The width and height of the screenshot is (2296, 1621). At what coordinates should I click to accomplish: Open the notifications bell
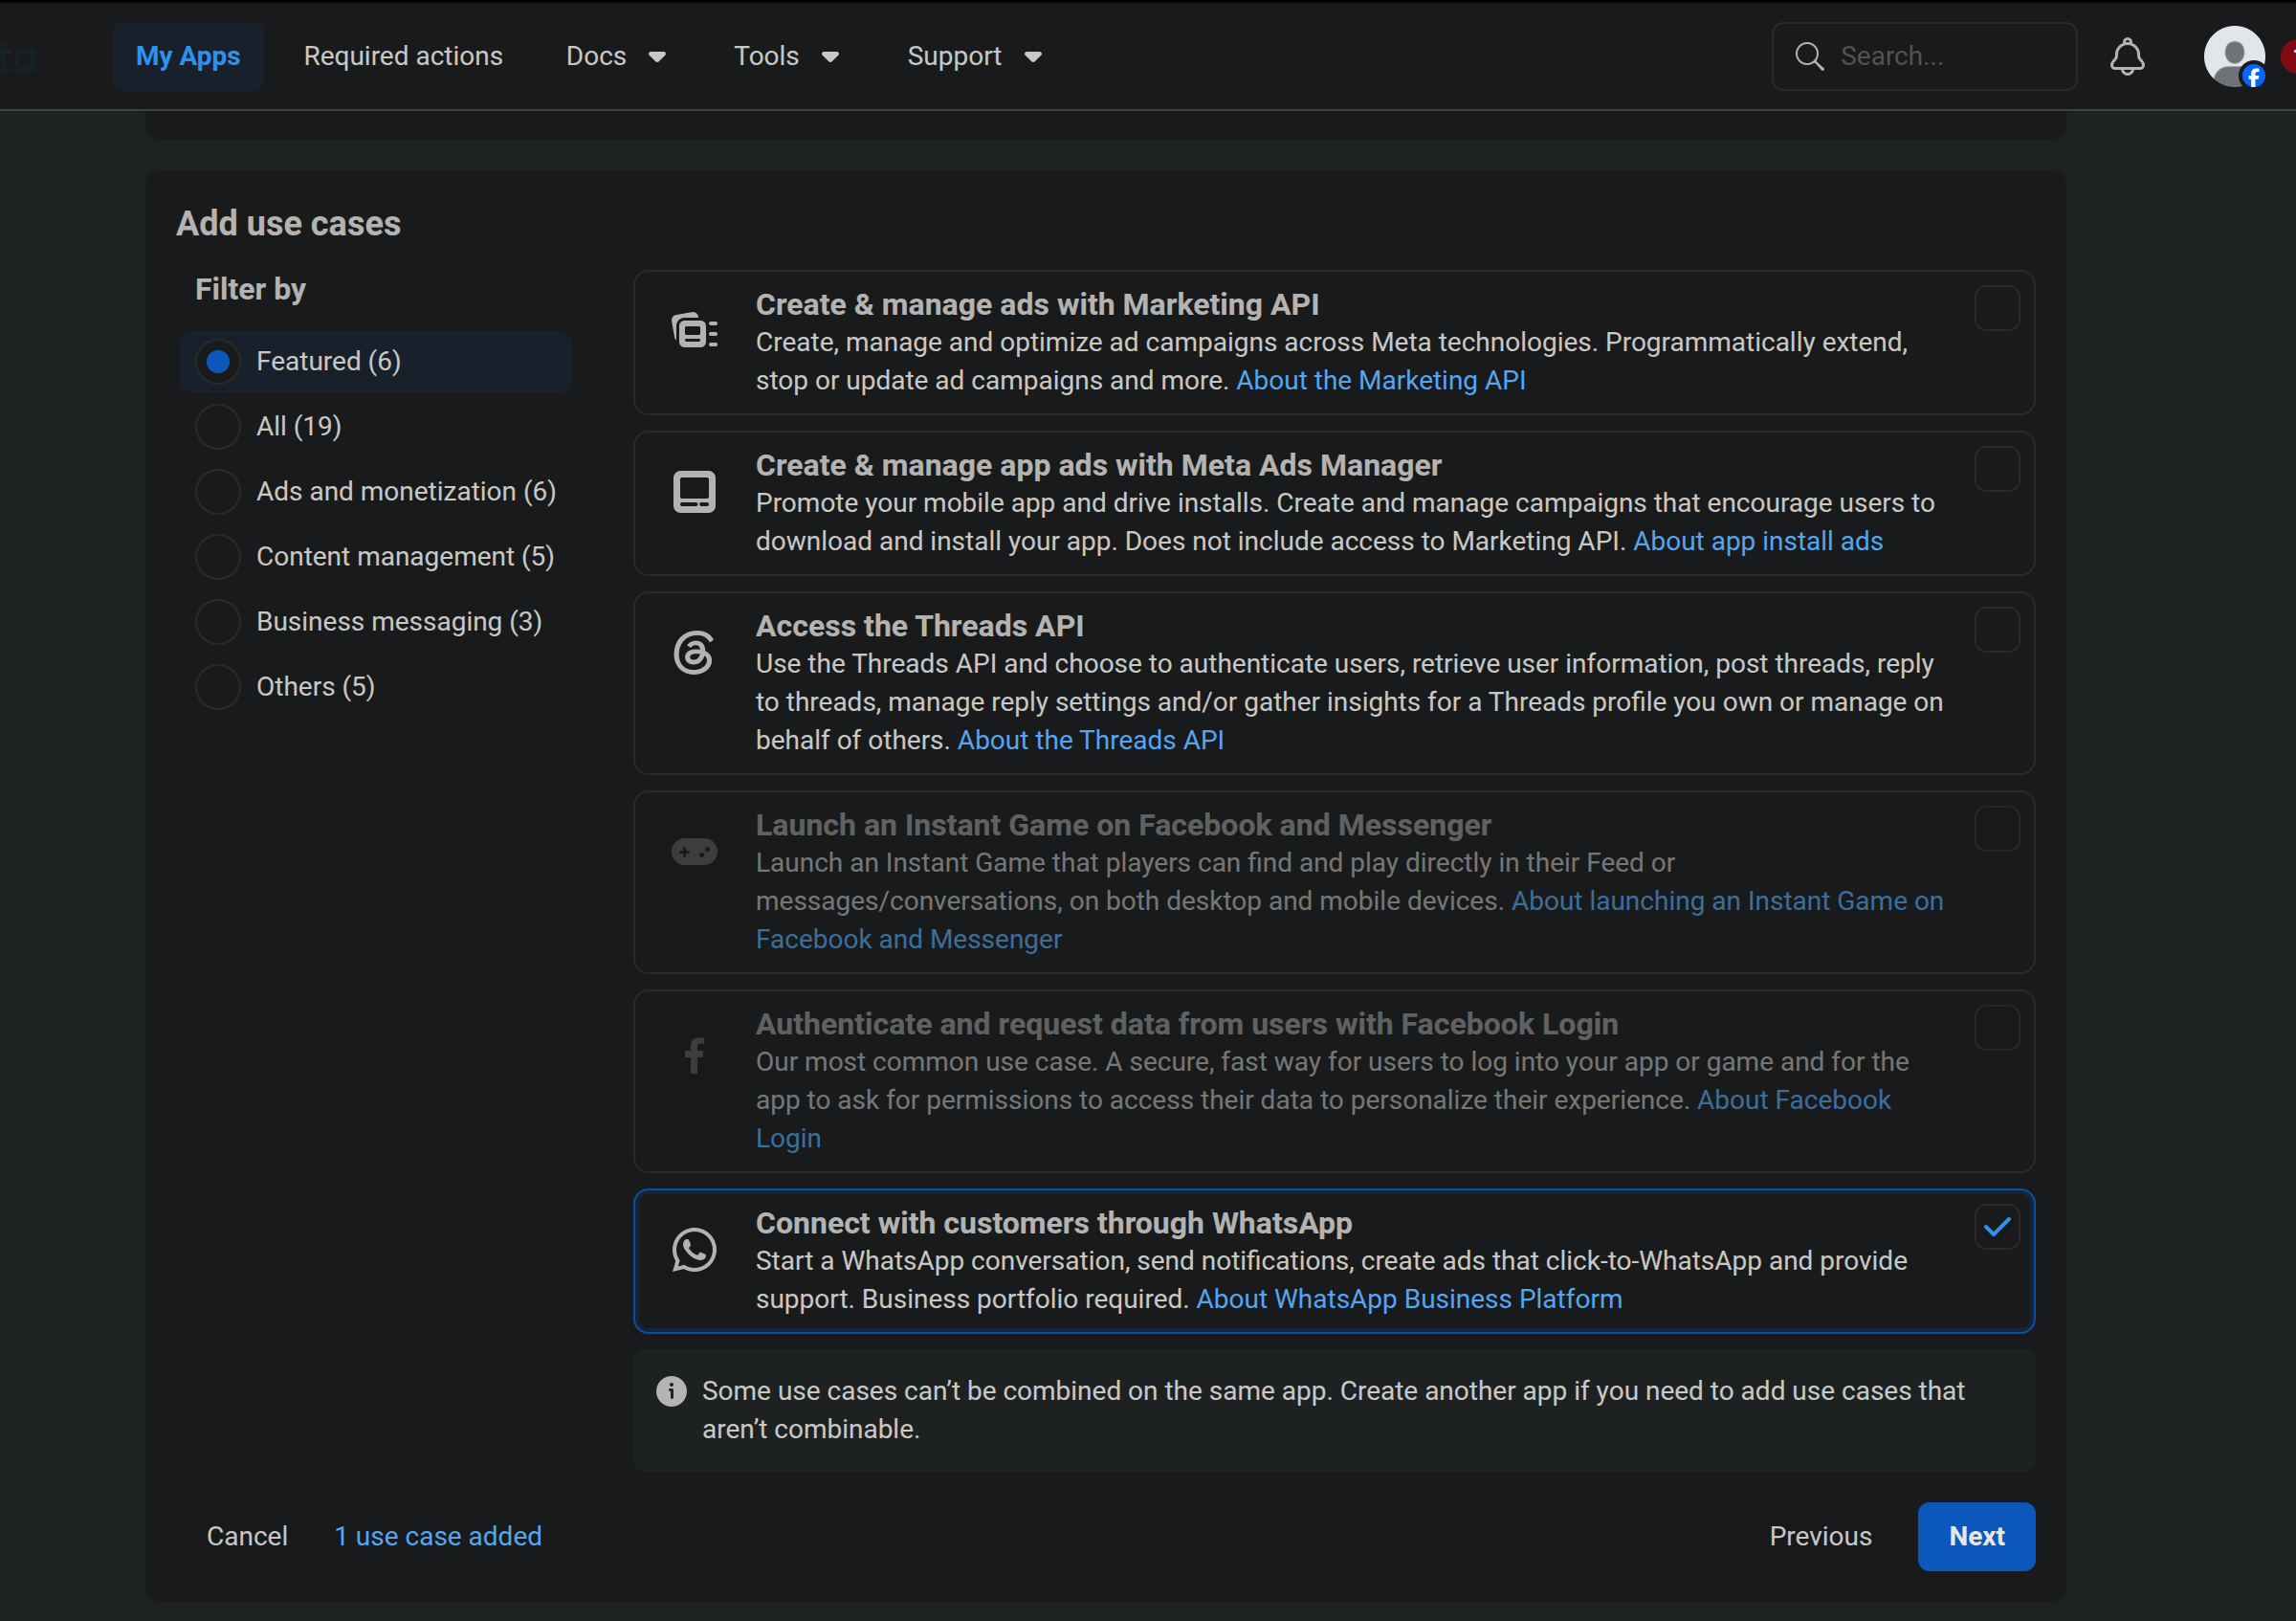tap(2127, 57)
